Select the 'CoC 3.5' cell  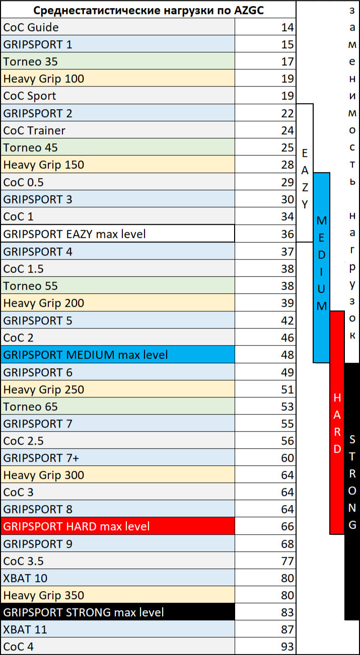point(118,561)
